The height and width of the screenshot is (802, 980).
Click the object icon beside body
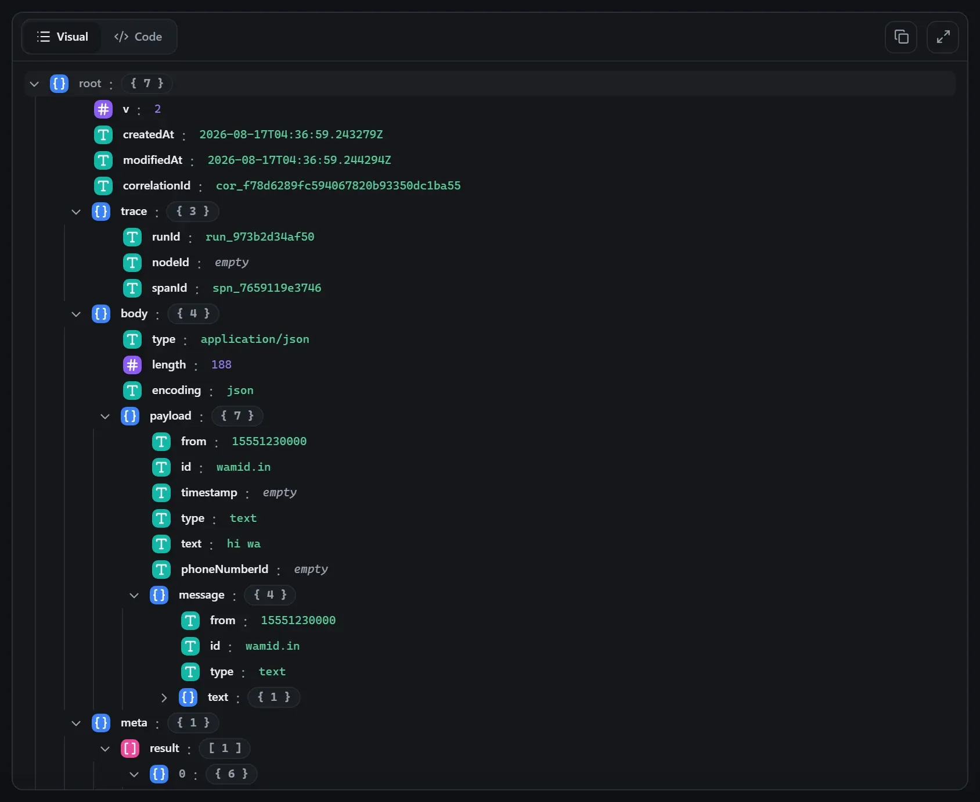(x=101, y=314)
